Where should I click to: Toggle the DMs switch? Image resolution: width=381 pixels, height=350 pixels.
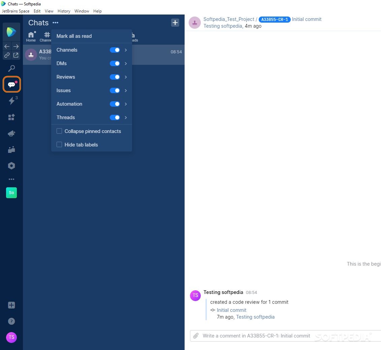click(x=115, y=63)
